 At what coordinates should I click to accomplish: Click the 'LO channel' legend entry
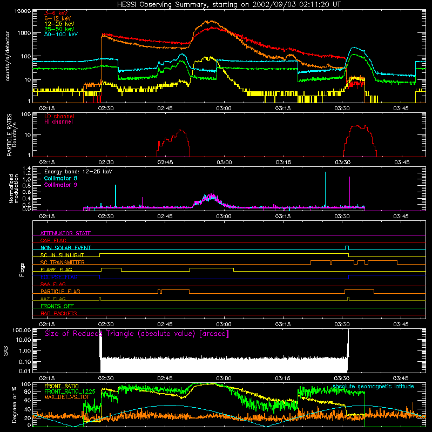[59, 116]
